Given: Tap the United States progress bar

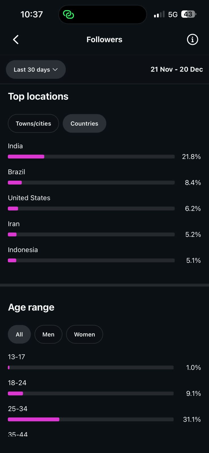Looking at the screenshot, I should [x=91, y=209].
